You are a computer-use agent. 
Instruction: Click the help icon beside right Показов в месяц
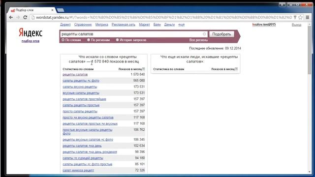click(x=236, y=69)
